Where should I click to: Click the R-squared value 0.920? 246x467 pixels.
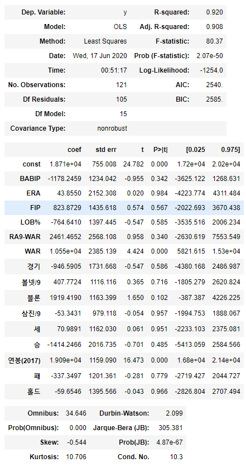[214, 12]
